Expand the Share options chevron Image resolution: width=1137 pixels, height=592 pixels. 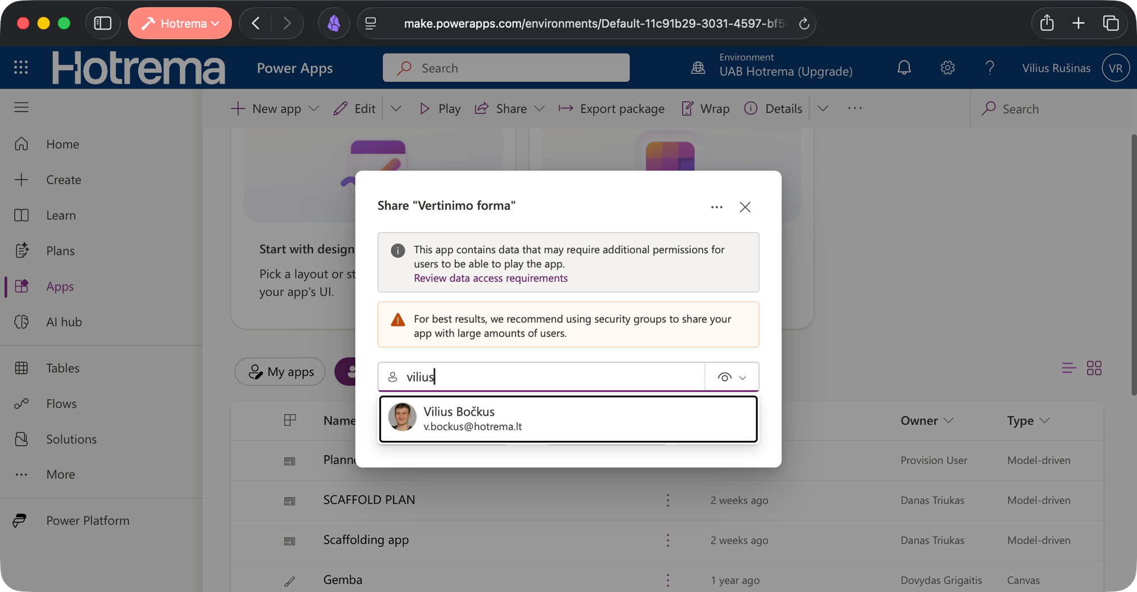pos(540,109)
